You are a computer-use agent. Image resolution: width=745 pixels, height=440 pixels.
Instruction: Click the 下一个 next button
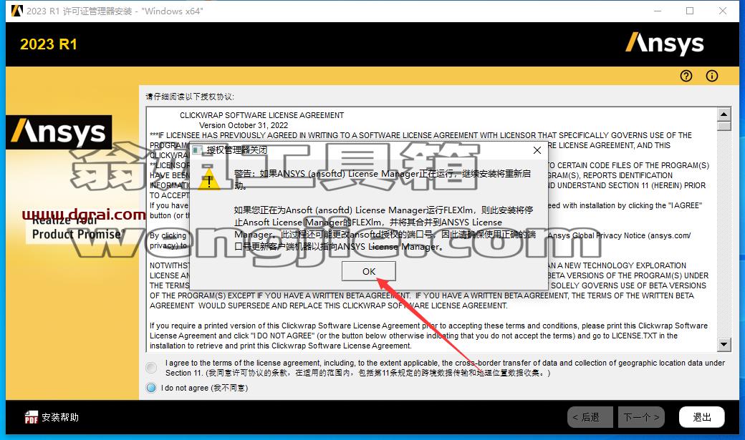[641, 417]
